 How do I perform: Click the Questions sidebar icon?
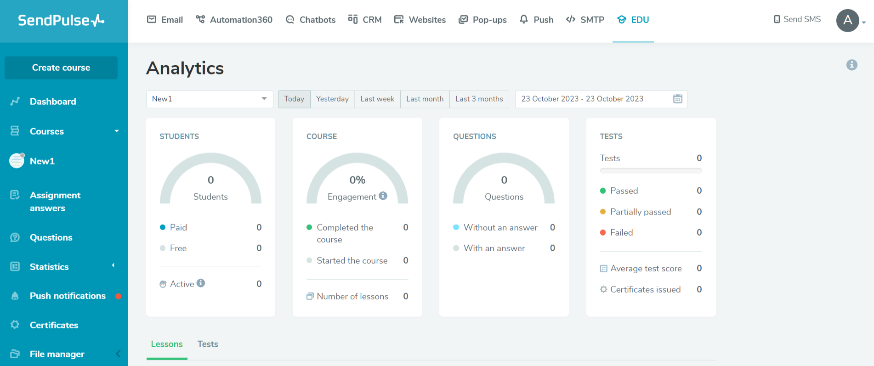[15, 237]
